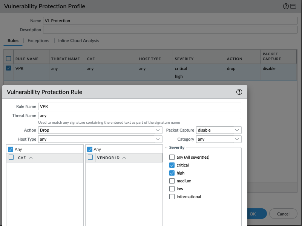Check the low severity checkbox

click(x=172, y=189)
